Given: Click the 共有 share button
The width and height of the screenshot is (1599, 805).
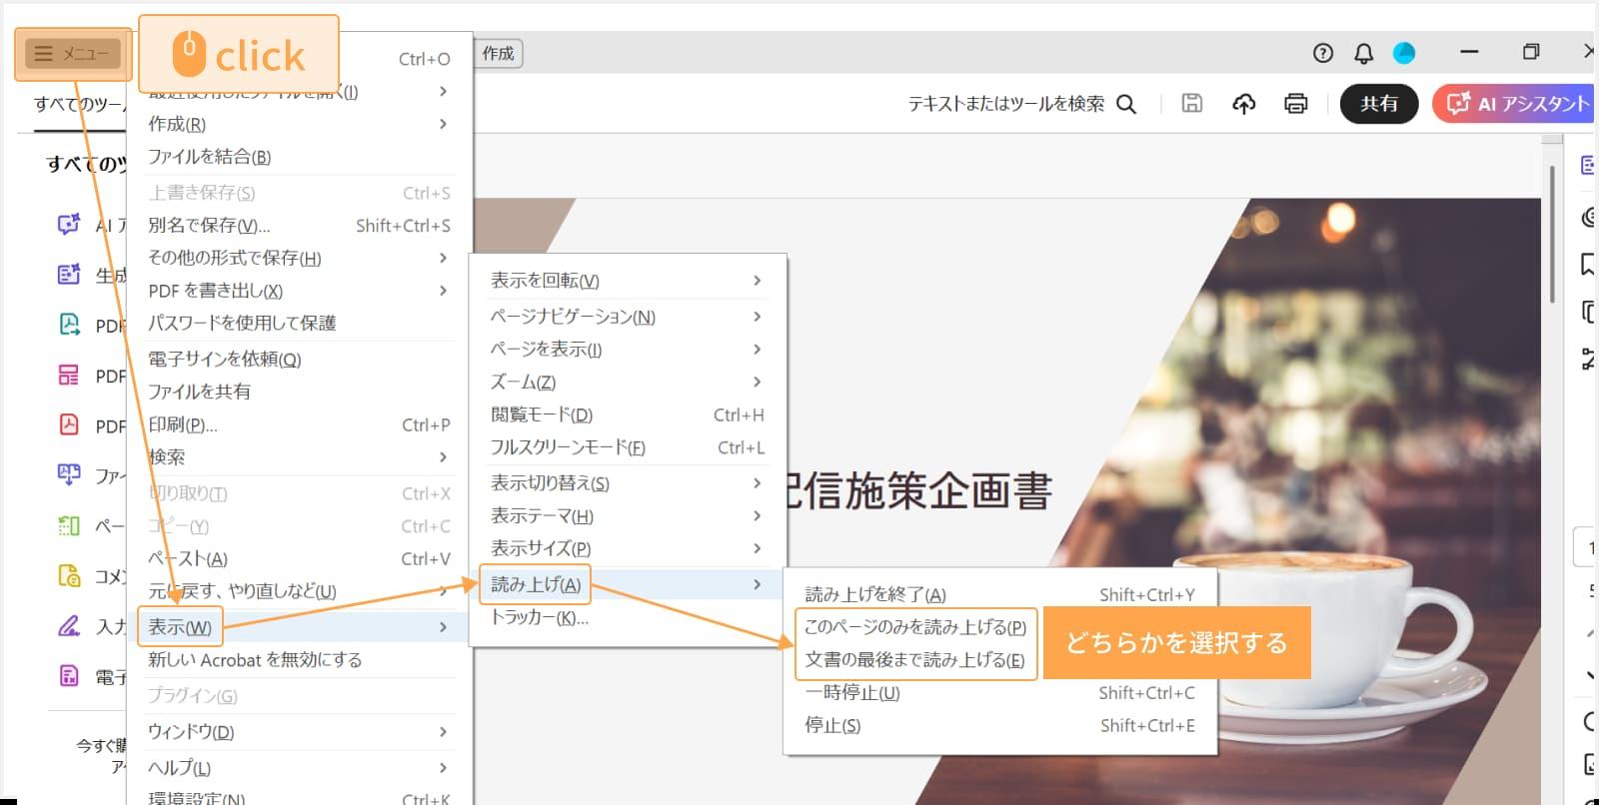Looking at the screenshot, I should pos(1379,104).
